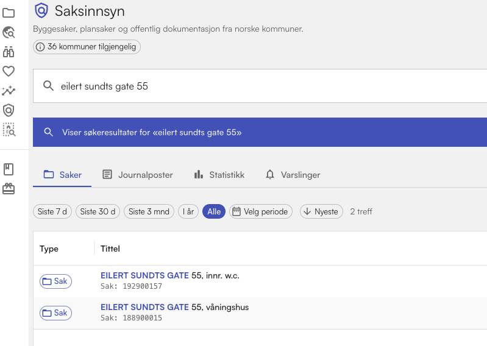Open the sparkle trend chart sidebar icon
This screenshot has height=346, width=487.
pos(9,91)
